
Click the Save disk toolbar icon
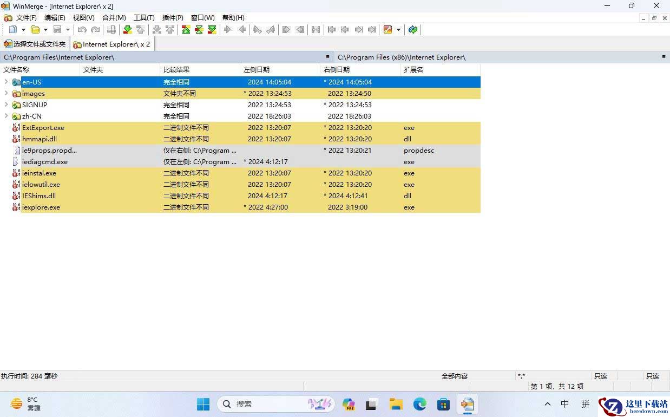pos(57,30)
